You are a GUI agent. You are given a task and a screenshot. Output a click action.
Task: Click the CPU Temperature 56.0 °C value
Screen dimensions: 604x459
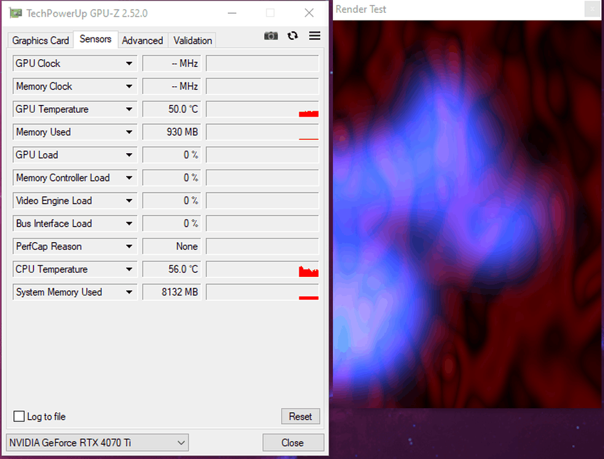pos(172,269)
